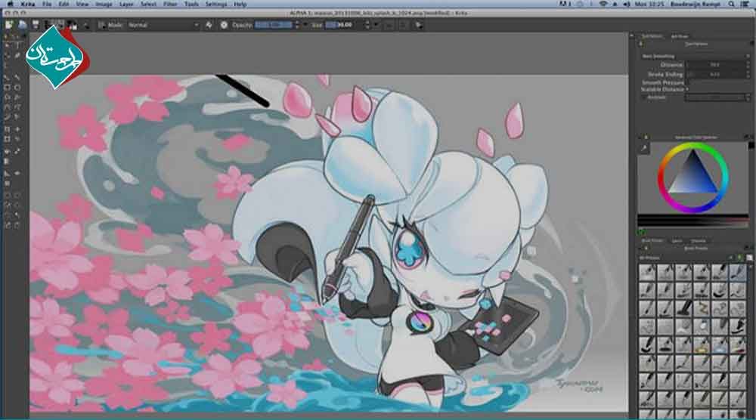Viewport: 756px width, 420px height.
Task: Open the blending Mode dropdown set to Normal
Action: [x=163, y=25]
